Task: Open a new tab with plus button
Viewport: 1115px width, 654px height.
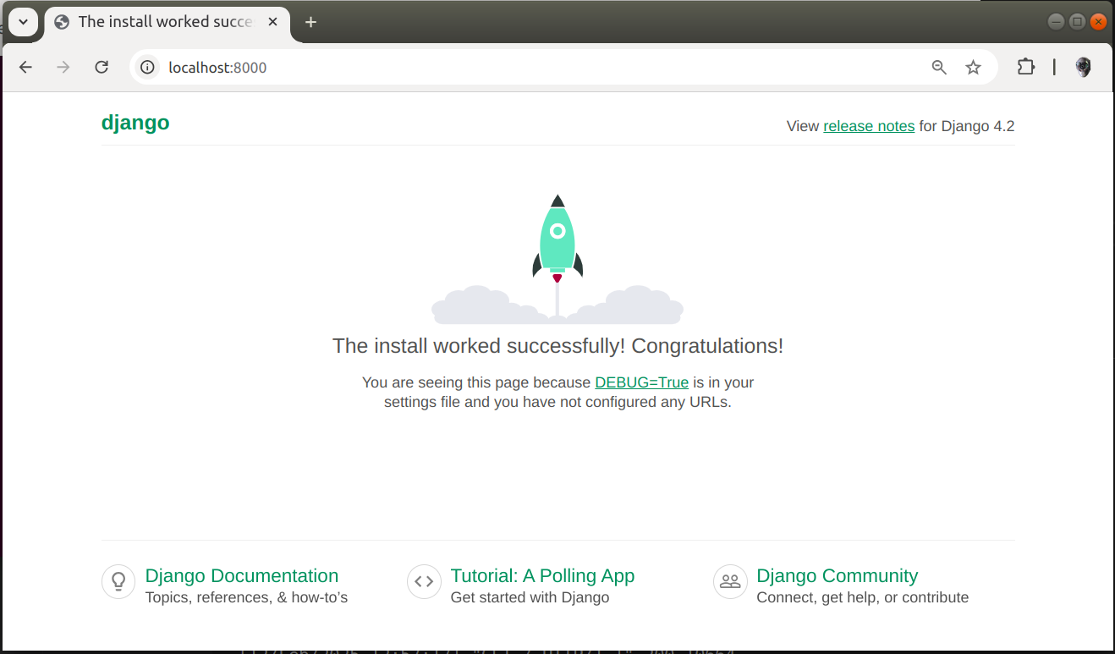Action: point(310,22)
